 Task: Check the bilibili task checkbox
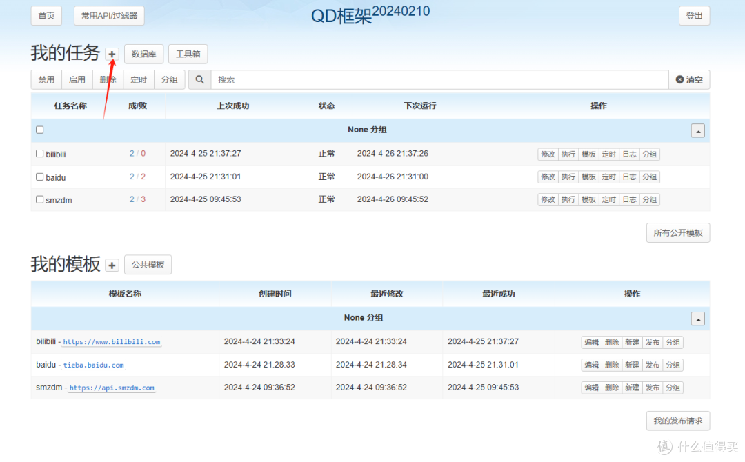40,153
